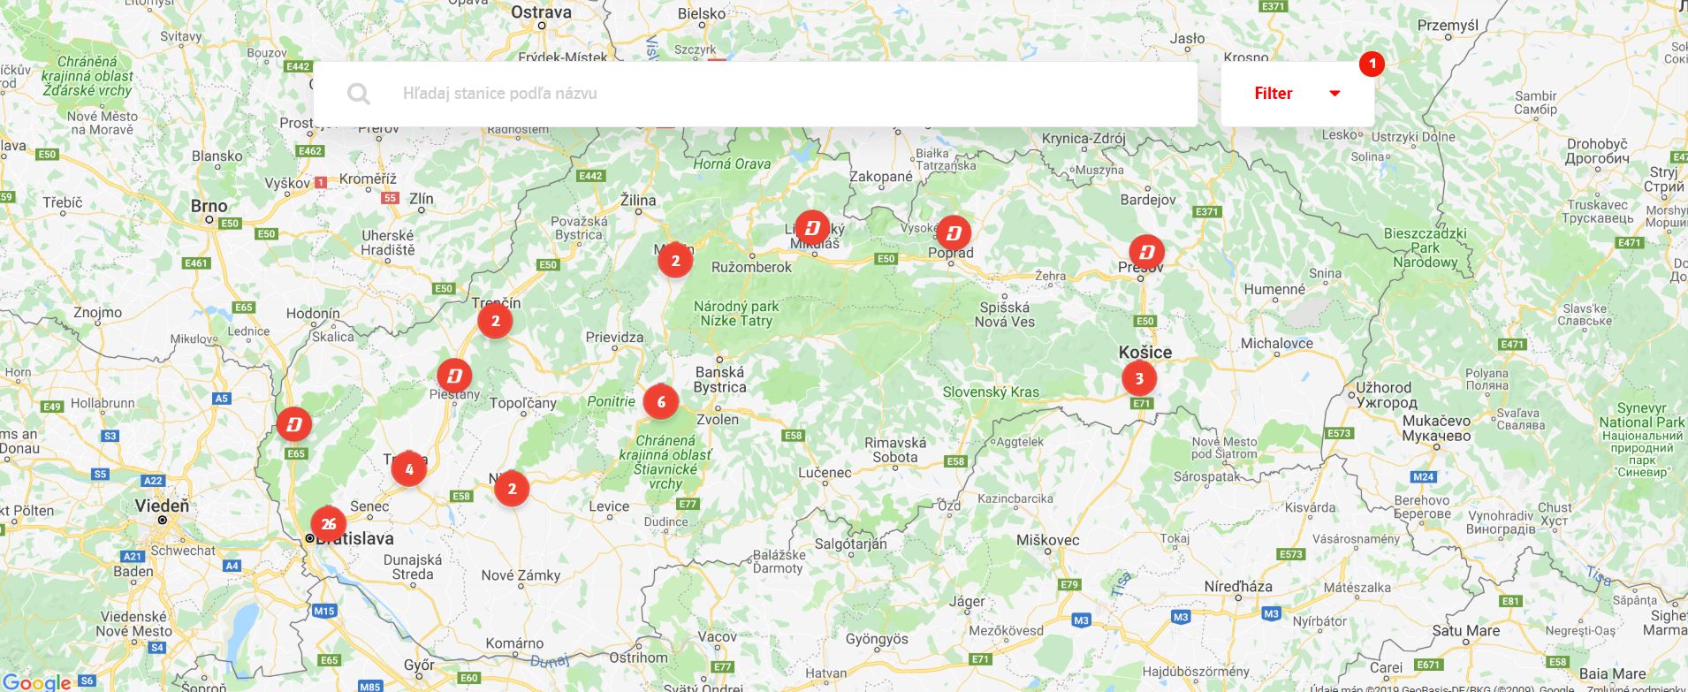Open the 6-station cluster near Ponitrie
Viewport: 1688px width, 692px height.
(660, 402)
